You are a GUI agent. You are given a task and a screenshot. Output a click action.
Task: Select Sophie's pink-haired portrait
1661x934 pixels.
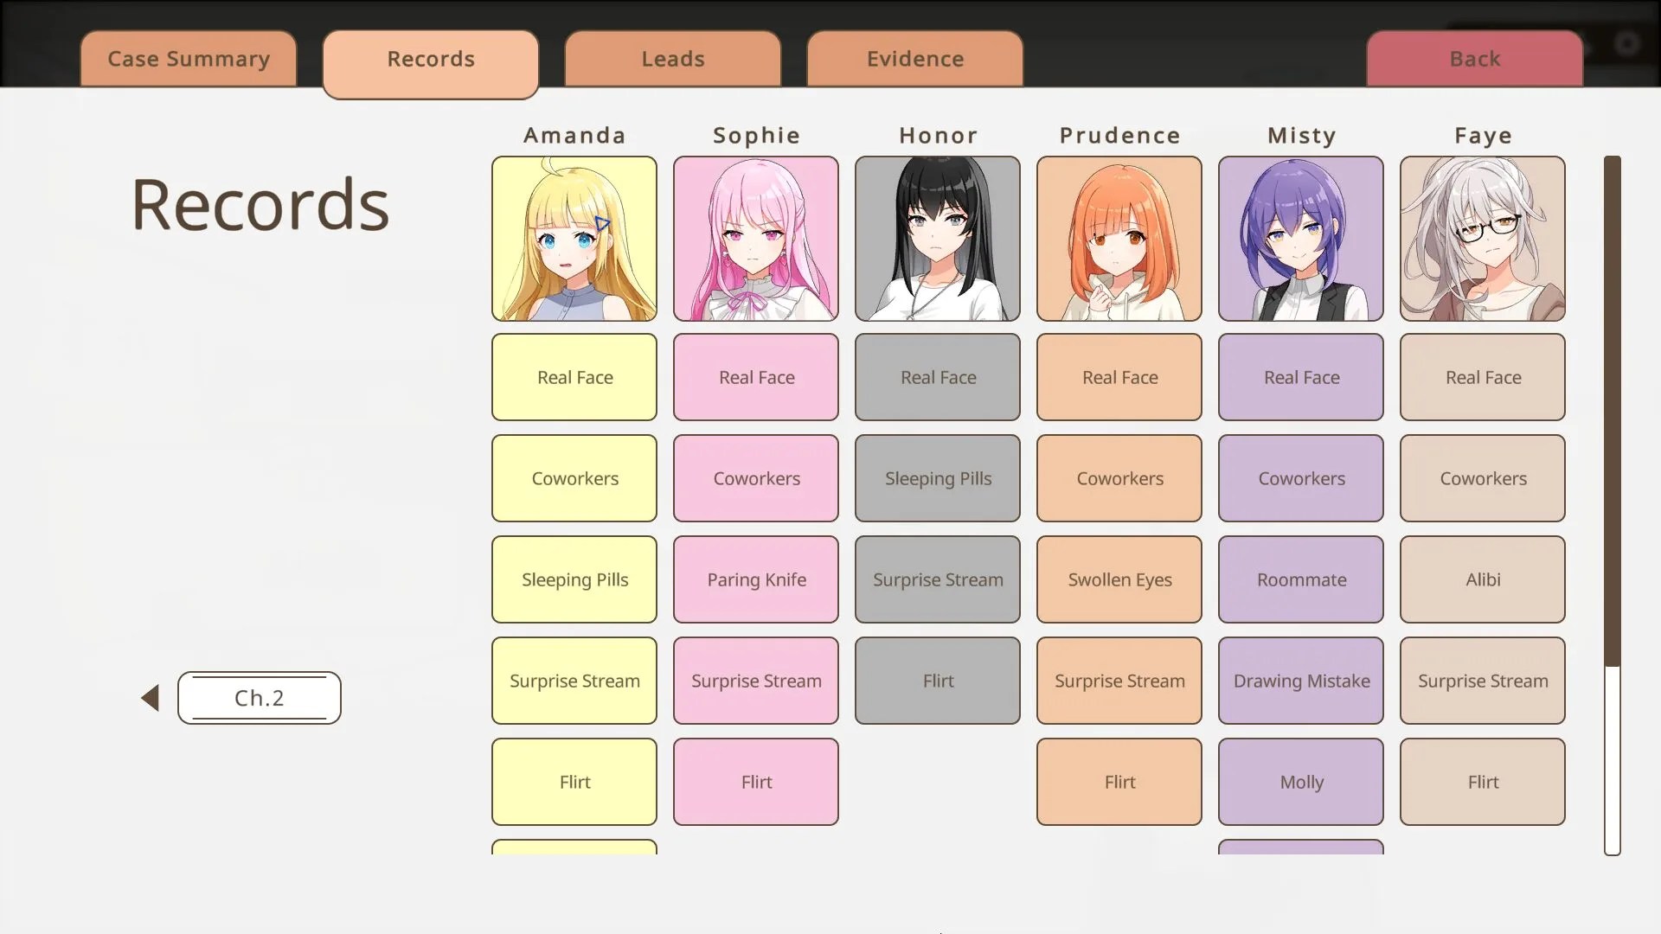[x=756, y=239]
